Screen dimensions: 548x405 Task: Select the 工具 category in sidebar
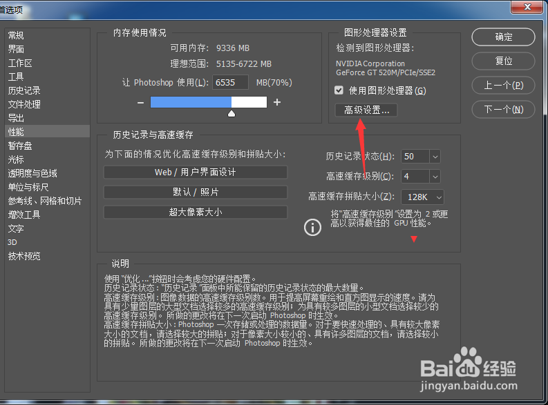click(x=16, y=77)
